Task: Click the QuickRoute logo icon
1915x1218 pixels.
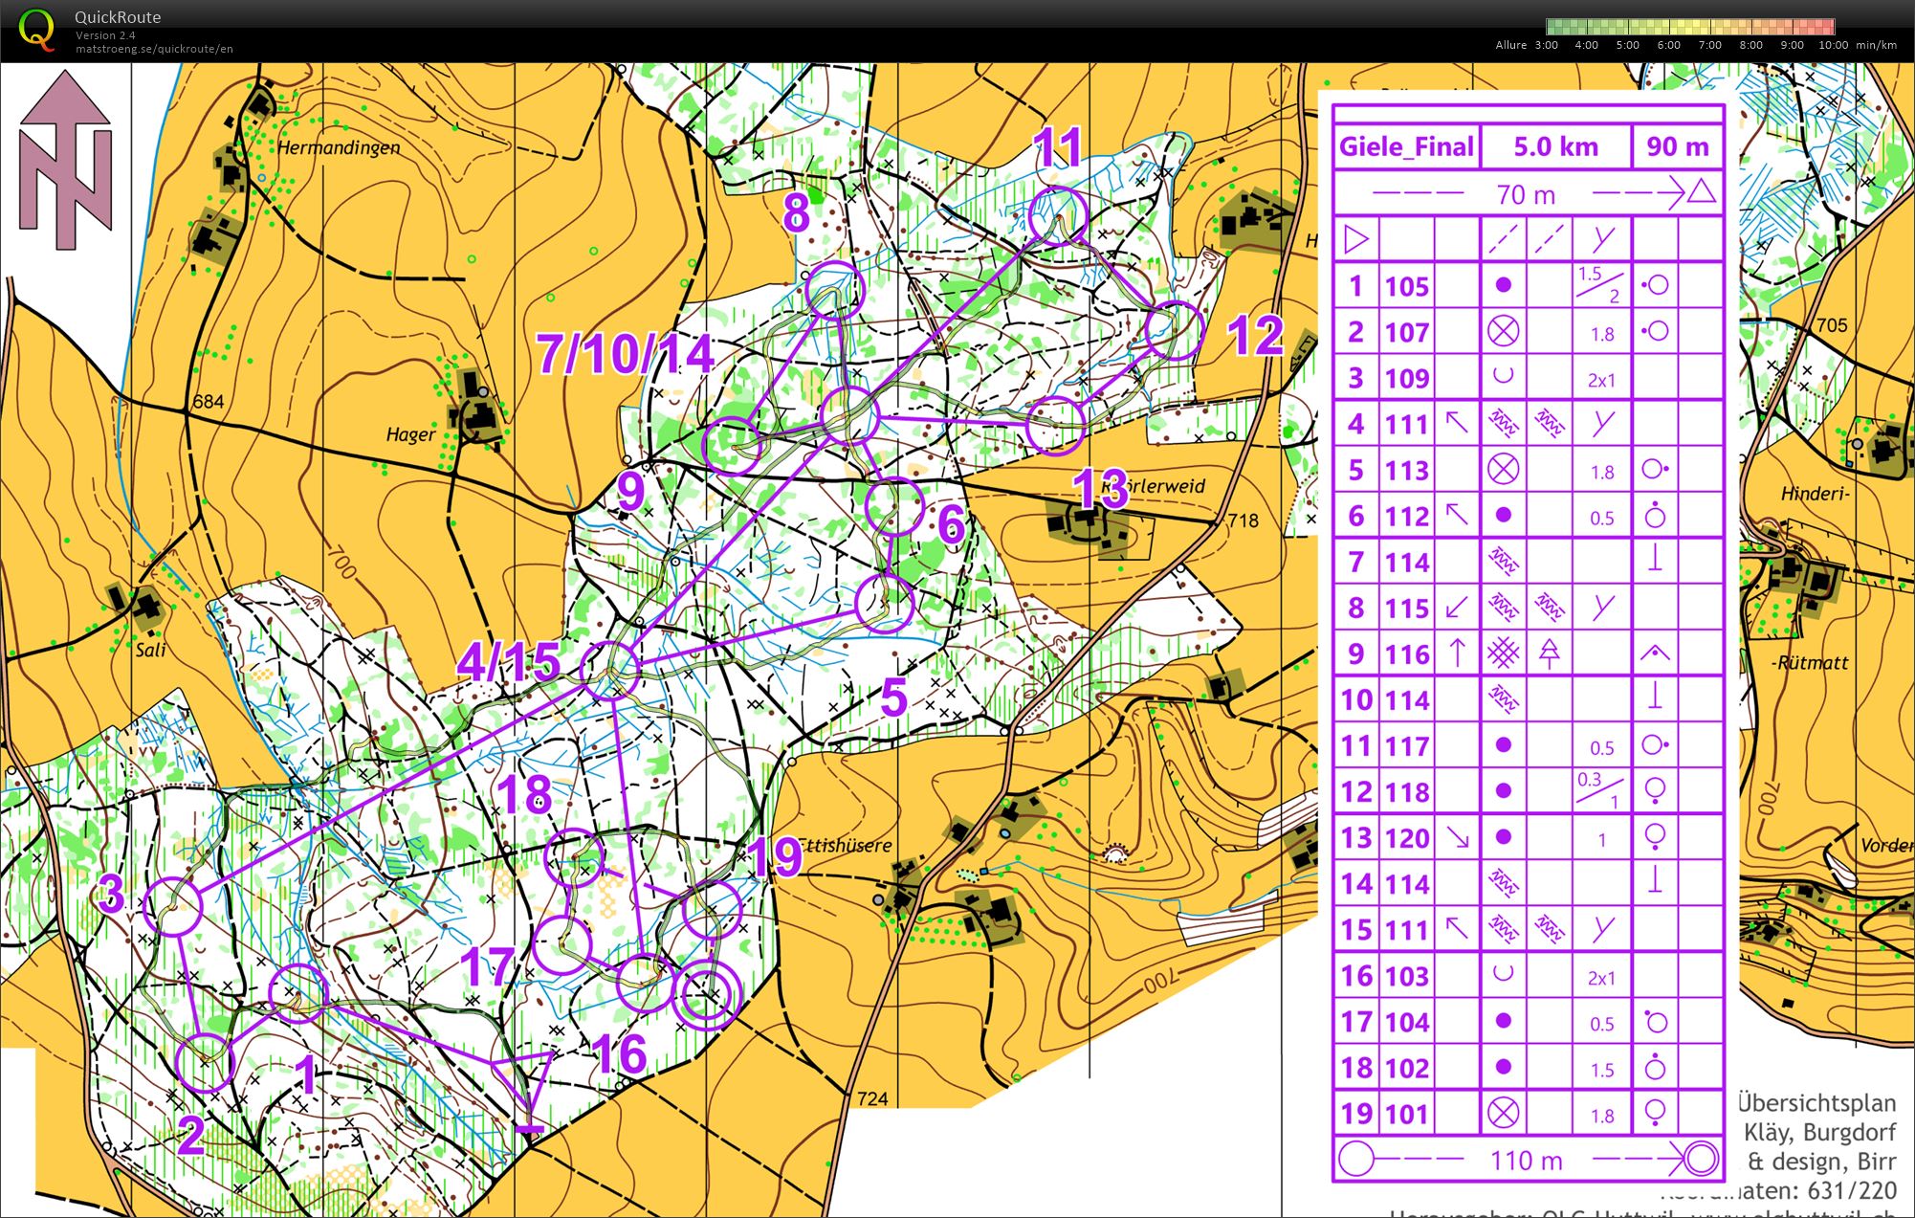Action: (36, 29)
